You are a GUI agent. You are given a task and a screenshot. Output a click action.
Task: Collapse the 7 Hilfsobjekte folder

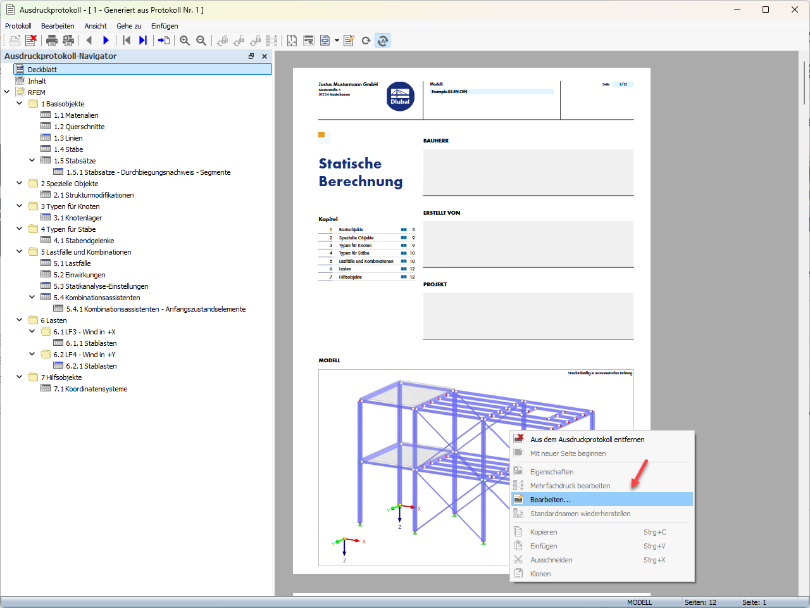pyautogui.click(x=20, y=377)
